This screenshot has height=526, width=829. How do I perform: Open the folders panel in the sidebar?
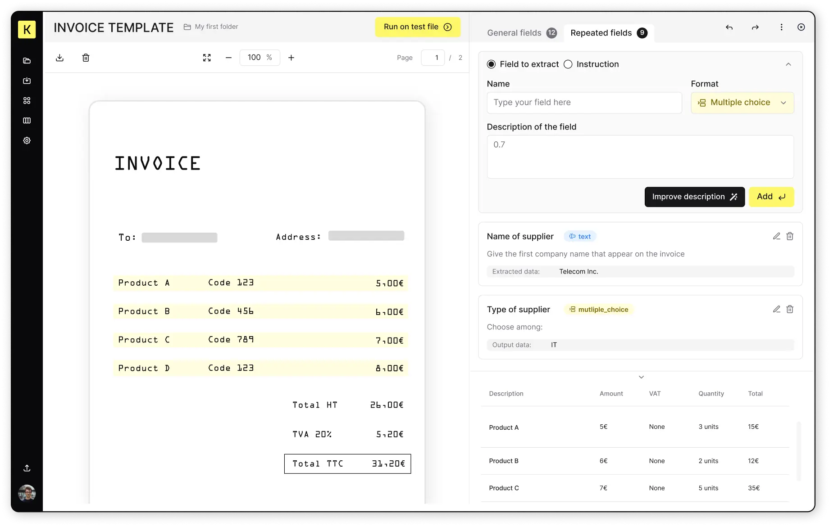pos(27,60)
